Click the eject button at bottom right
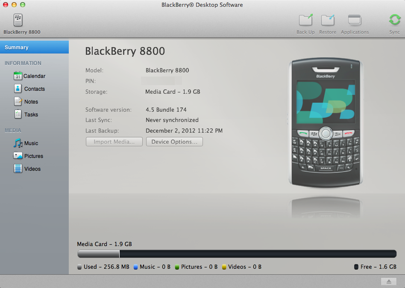 (389, 282)
